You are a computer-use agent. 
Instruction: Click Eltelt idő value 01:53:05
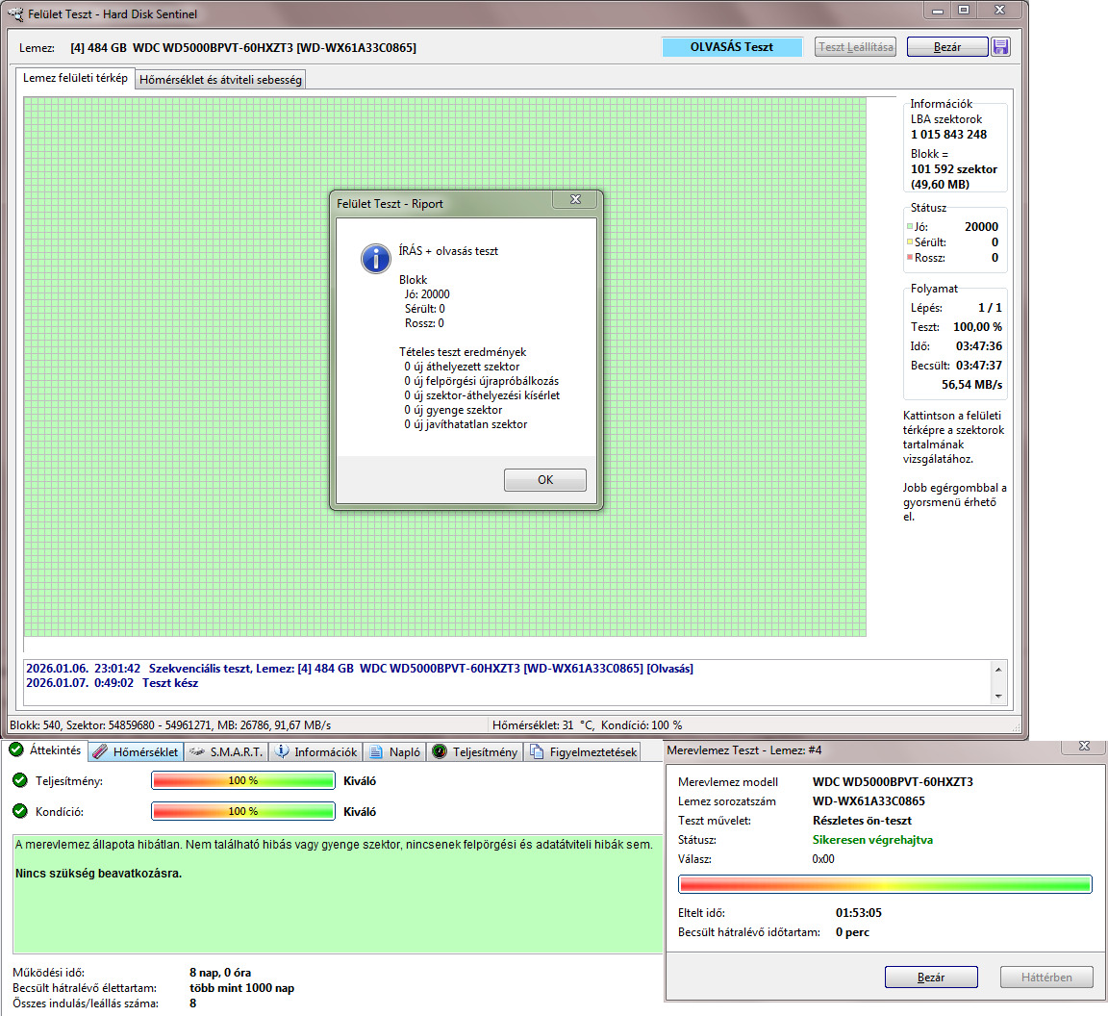(x=859, y=913)
